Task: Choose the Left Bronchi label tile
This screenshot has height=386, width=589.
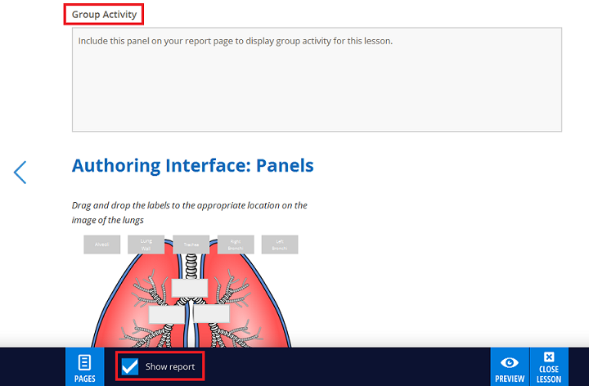Action: click(x=280, y=245)
